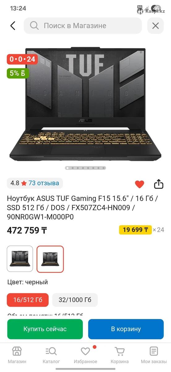Select the 16/512 Гб configuration

click(x=28, y=300)
